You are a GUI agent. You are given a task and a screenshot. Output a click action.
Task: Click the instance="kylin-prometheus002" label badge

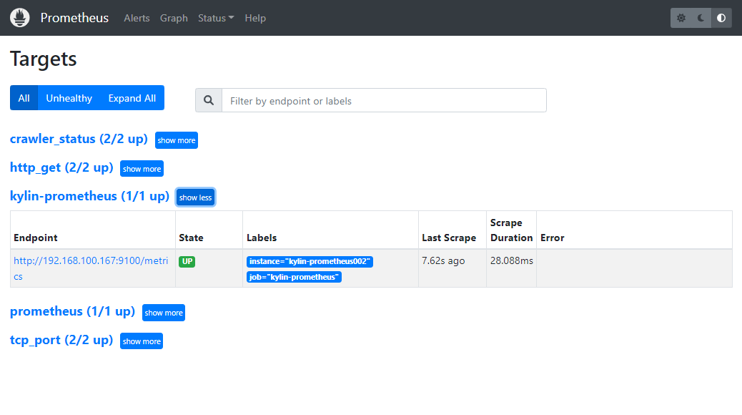tap(310, 261)
